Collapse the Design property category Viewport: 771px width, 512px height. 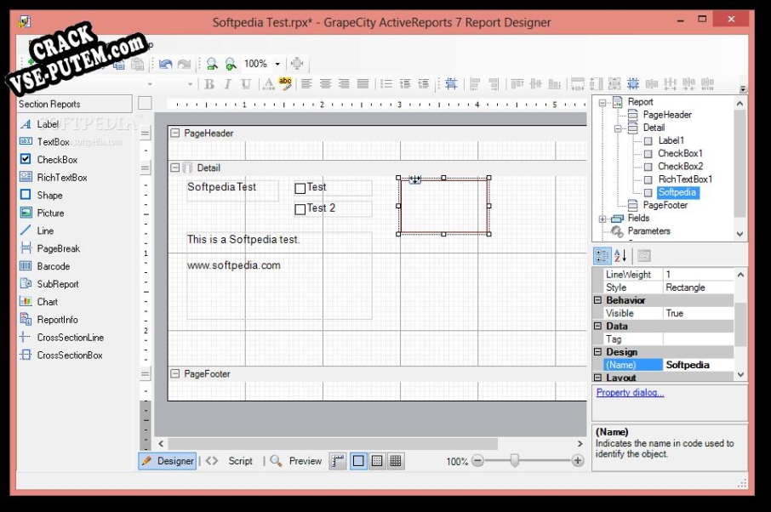tap(598, 352)
